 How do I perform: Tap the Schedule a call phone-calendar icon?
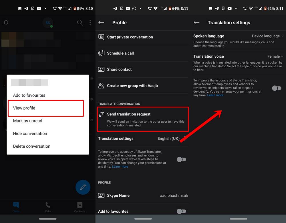pos(101,53)
